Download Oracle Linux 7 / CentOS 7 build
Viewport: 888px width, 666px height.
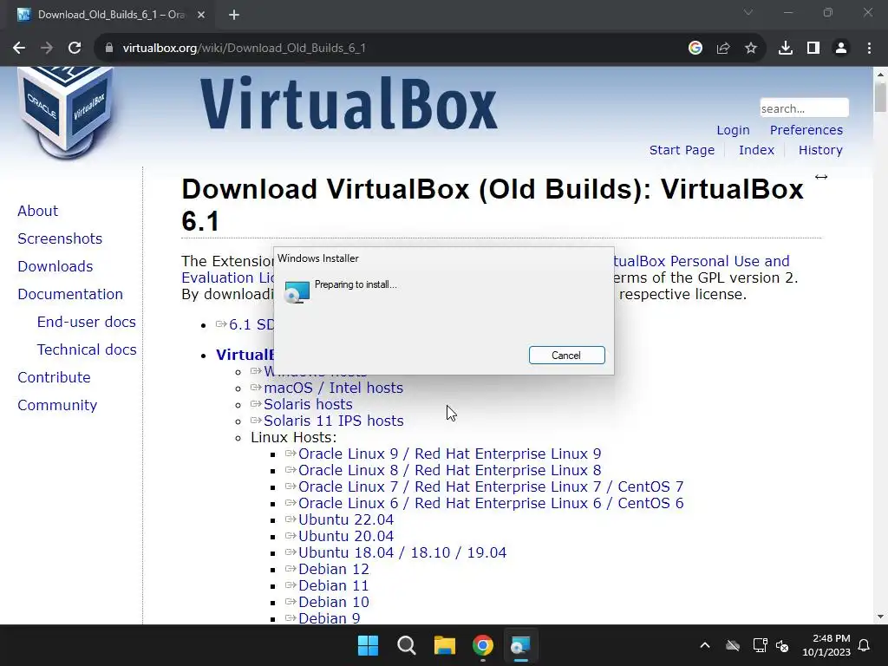(491, 486)
